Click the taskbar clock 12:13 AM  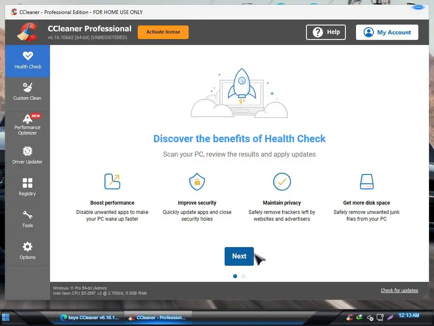tap(409, 315)
